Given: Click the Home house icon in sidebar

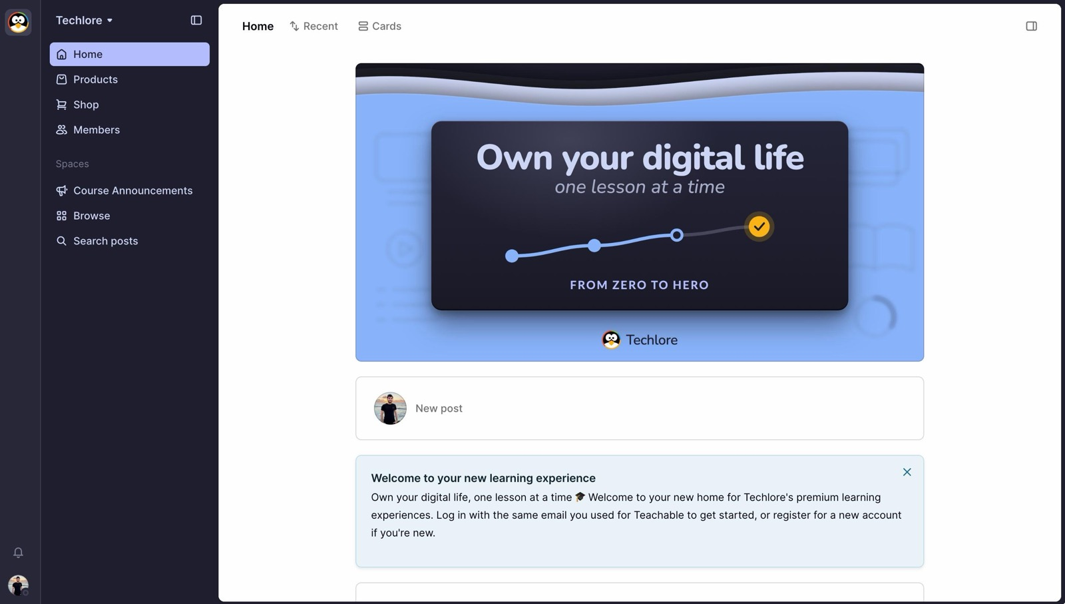Looking at the screenshot, I should 62,55.
